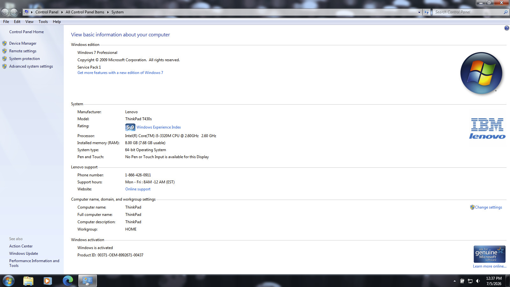
Task: Select the Product ID text
Action: coord(110,255)
